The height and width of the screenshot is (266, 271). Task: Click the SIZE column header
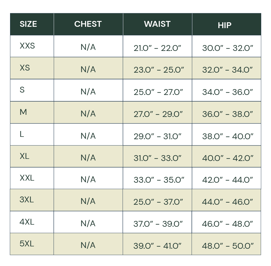(28, 24)
